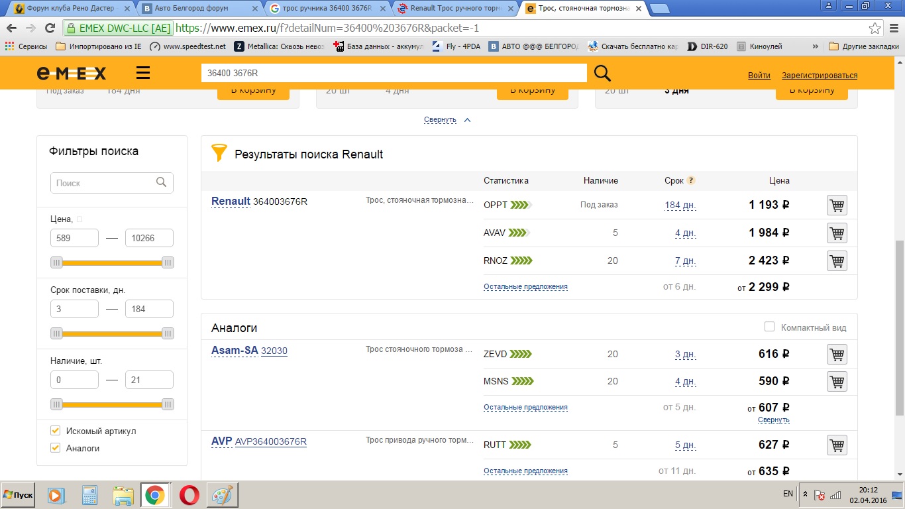The width and height of the screenshot is (905, 509).
Task: Open DIR-620 bookmark
Action: 708,46
